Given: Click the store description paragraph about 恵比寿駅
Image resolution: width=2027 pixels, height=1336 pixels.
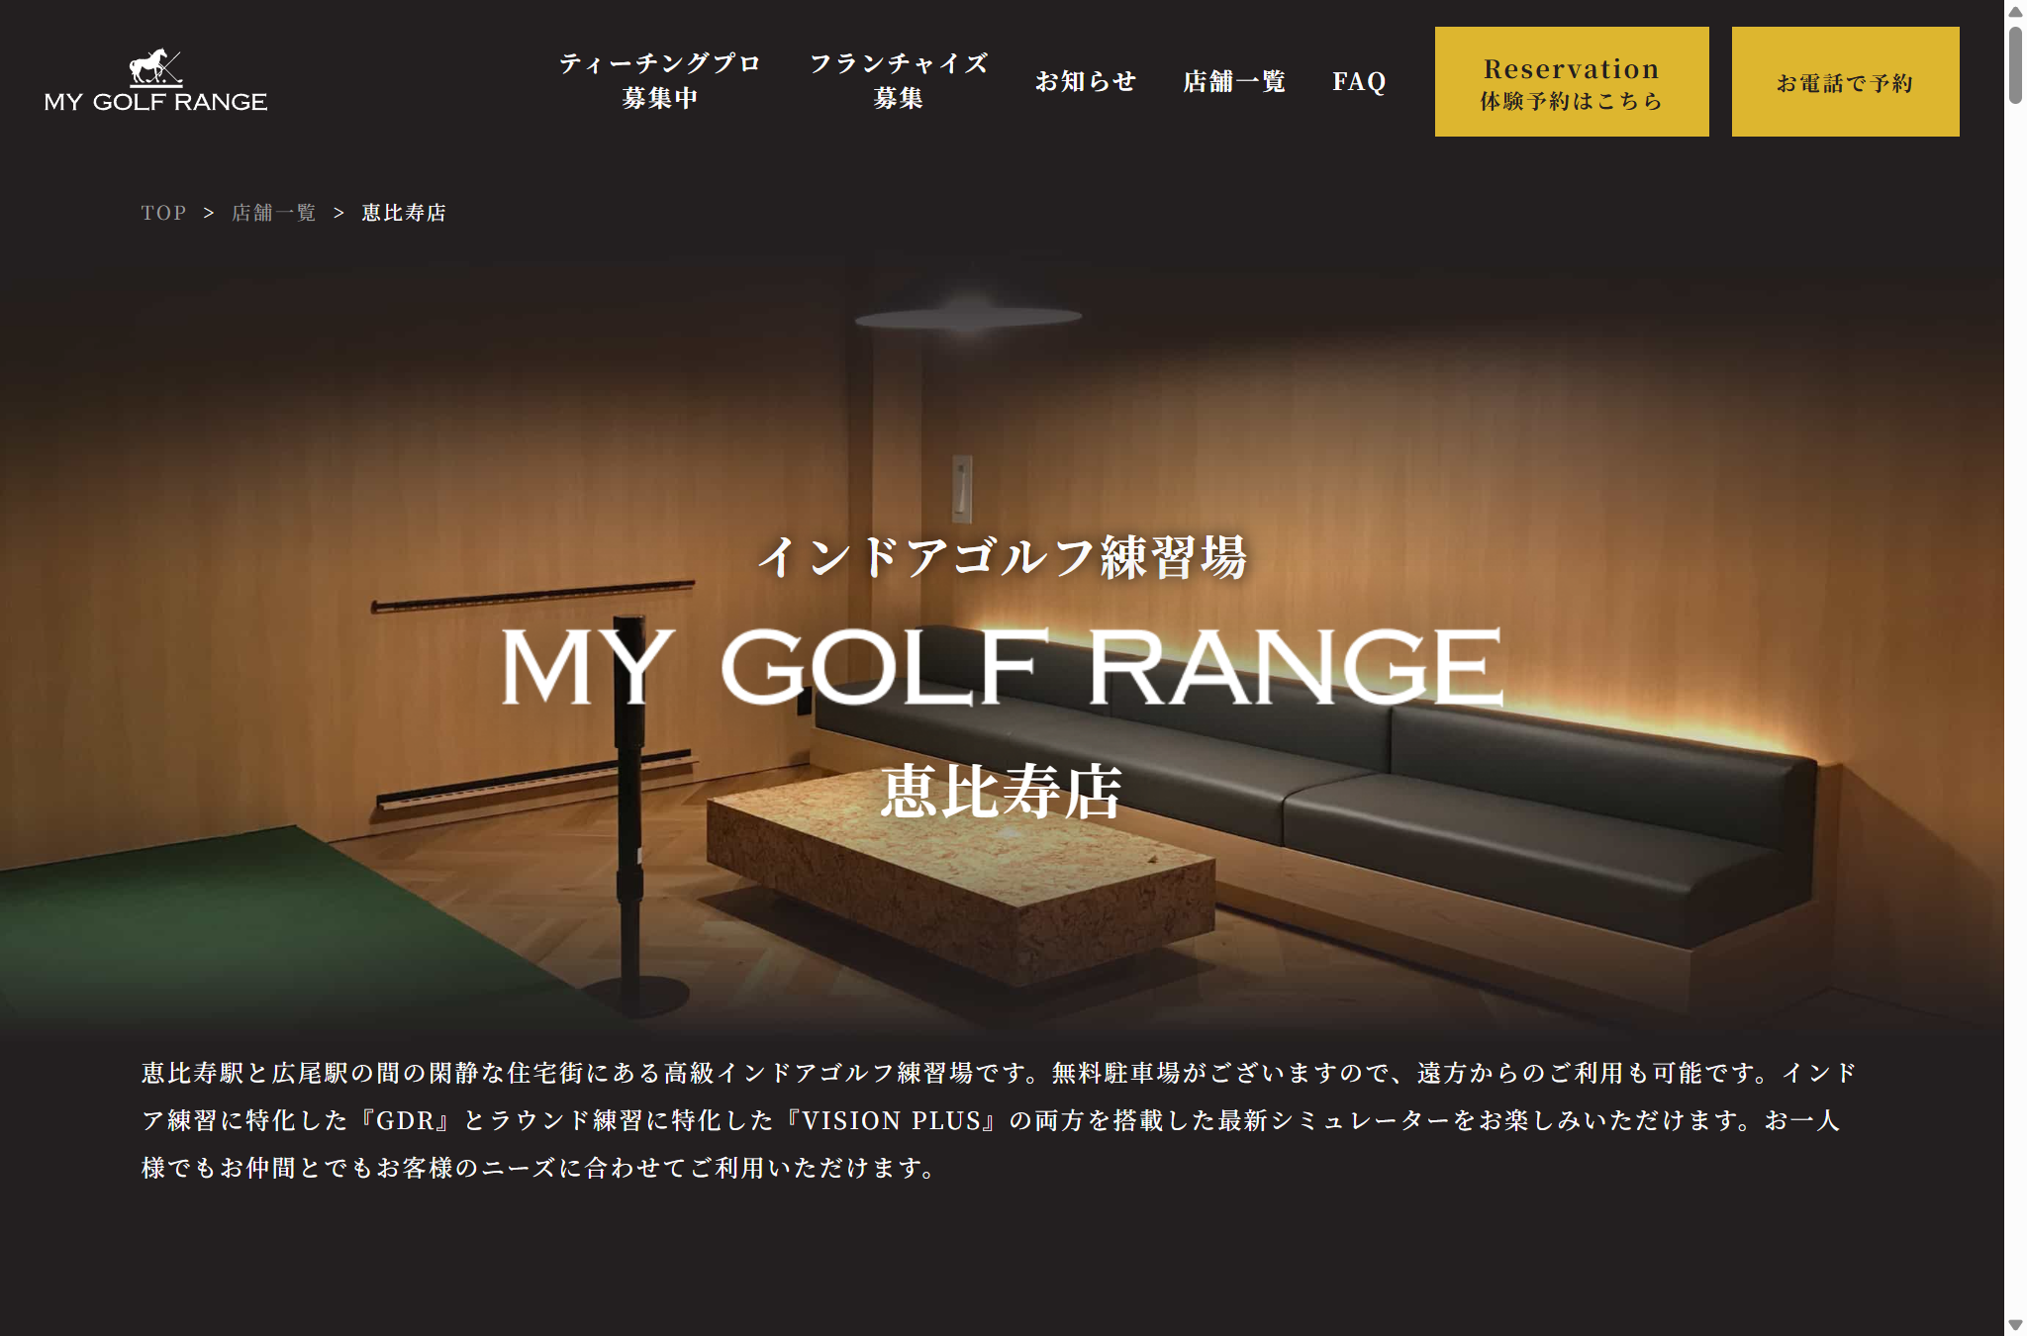Looking at the screenshot, I should pos(1000,1120).
